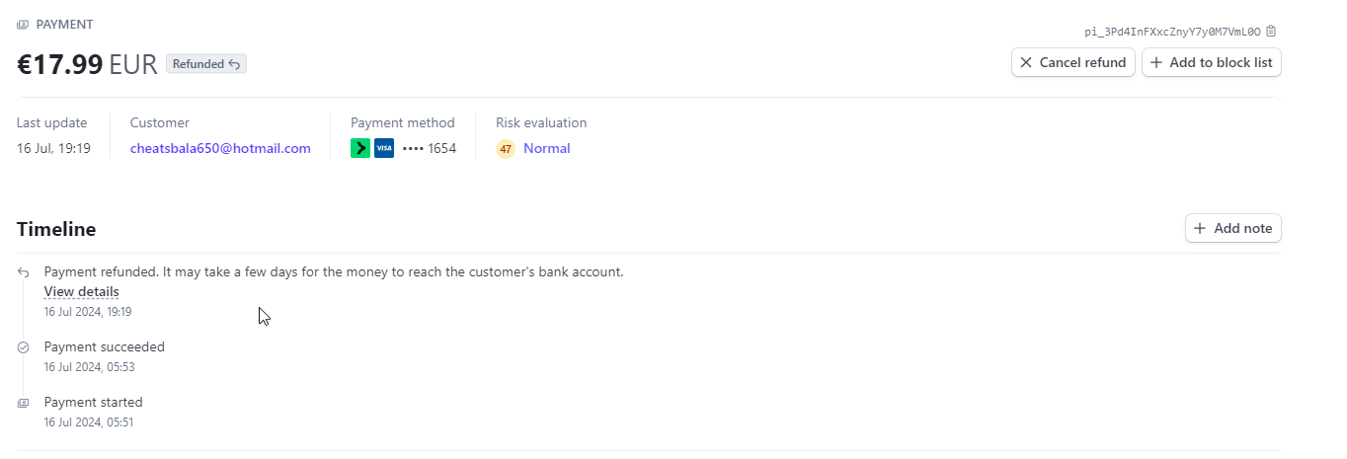
Task: Add this customer to the block list
Action: [1212, 62]
